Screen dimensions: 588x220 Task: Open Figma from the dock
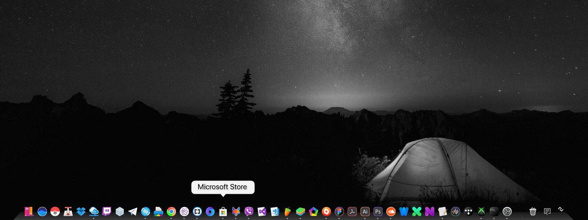339,211
